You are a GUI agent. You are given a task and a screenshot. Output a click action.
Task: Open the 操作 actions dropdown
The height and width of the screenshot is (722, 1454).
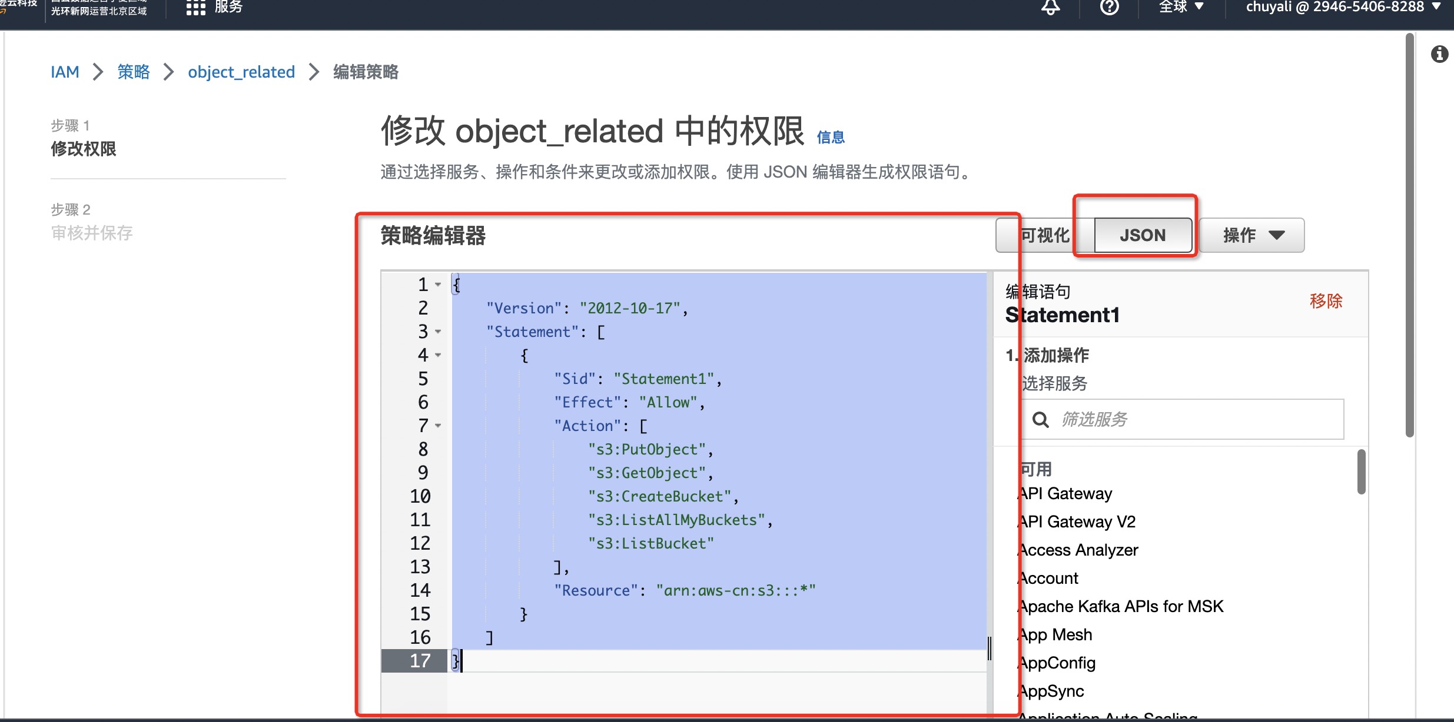pos(1252,235)
